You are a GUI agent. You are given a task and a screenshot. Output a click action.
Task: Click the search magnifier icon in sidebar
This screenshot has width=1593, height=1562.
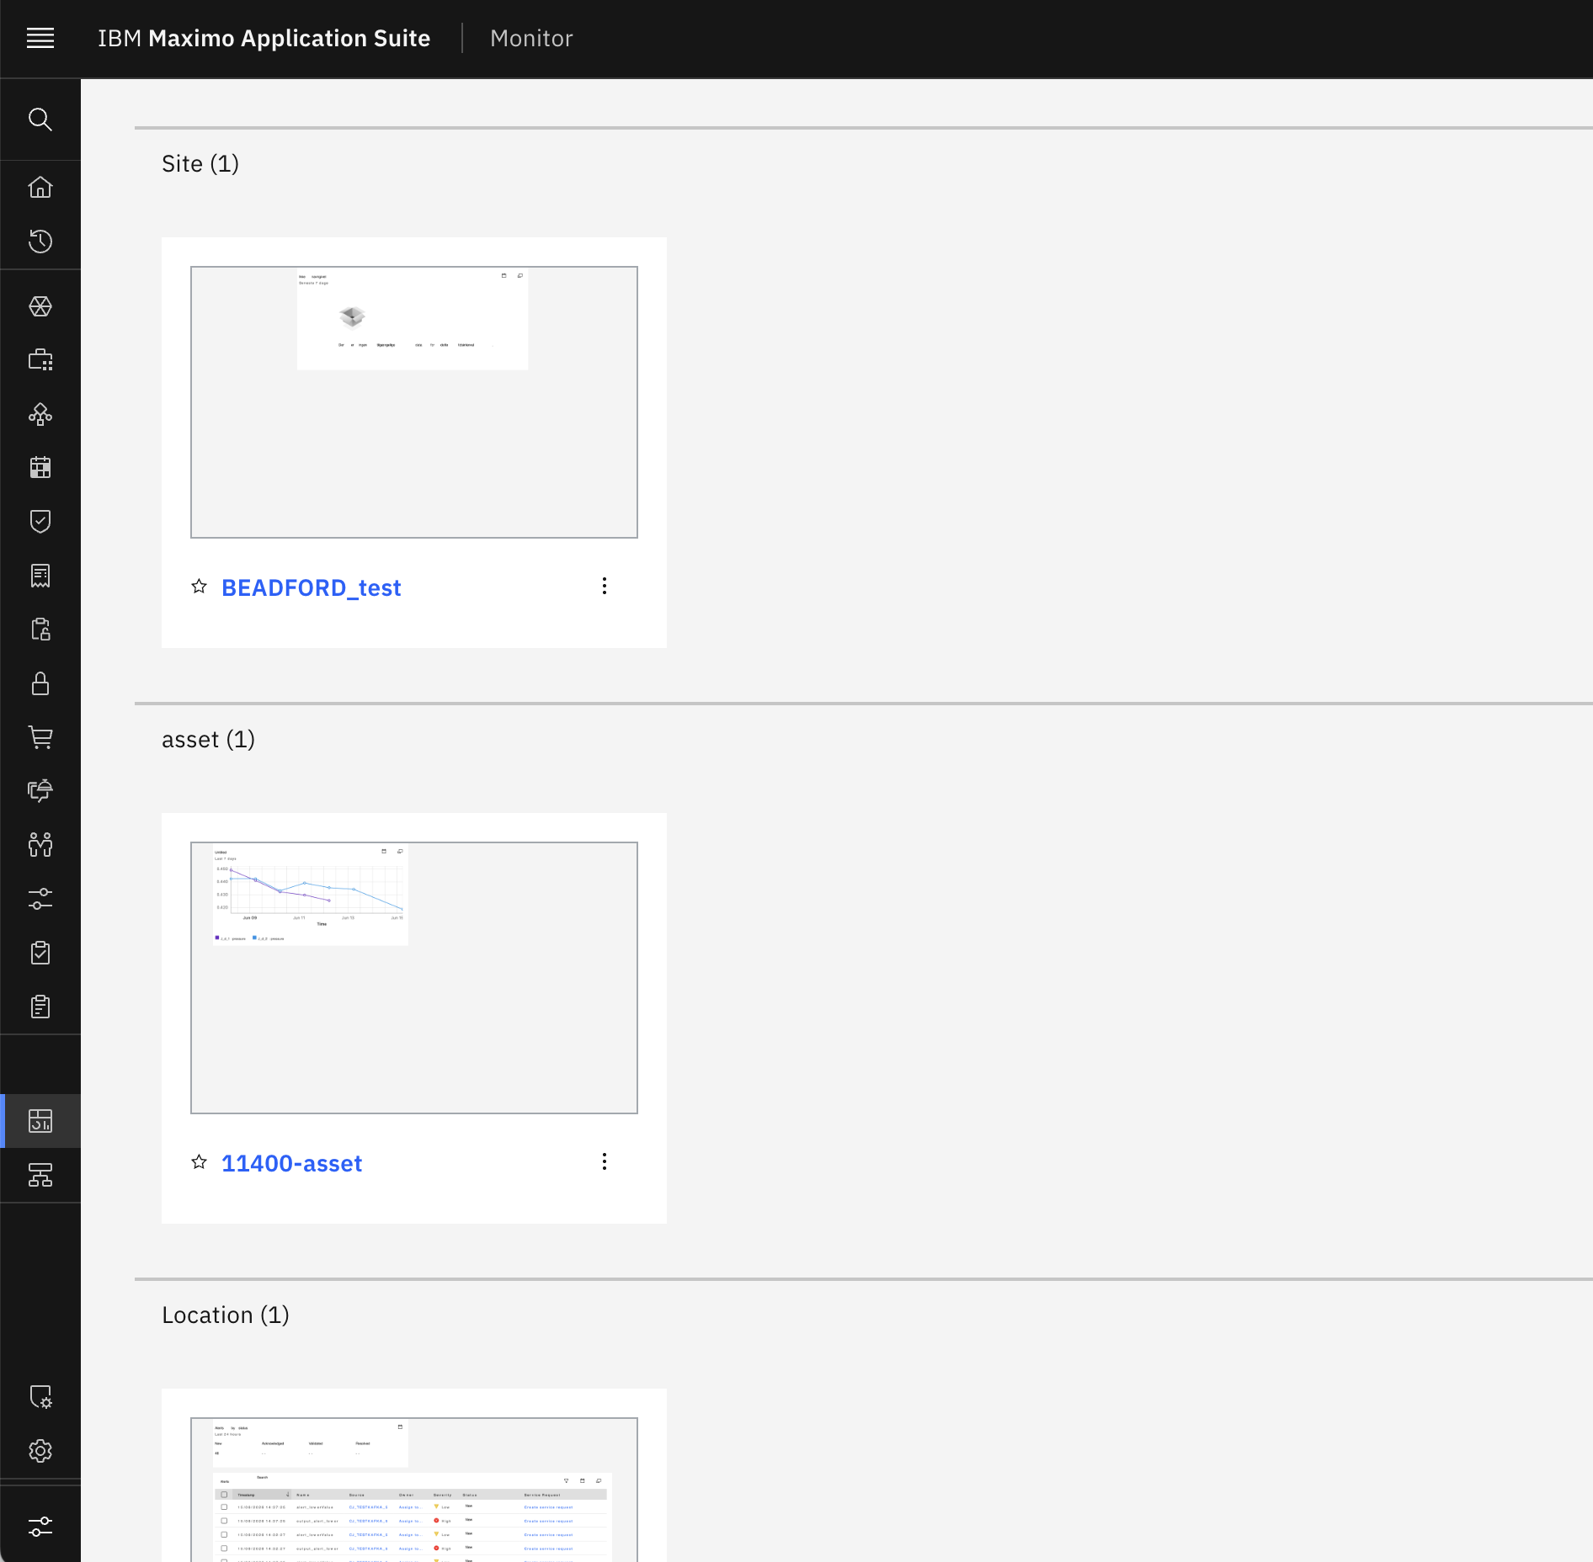(x=40, y=120)
